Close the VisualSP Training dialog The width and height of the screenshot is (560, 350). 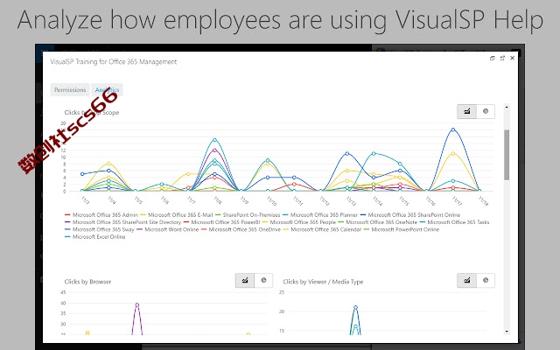tap(512, 58)
